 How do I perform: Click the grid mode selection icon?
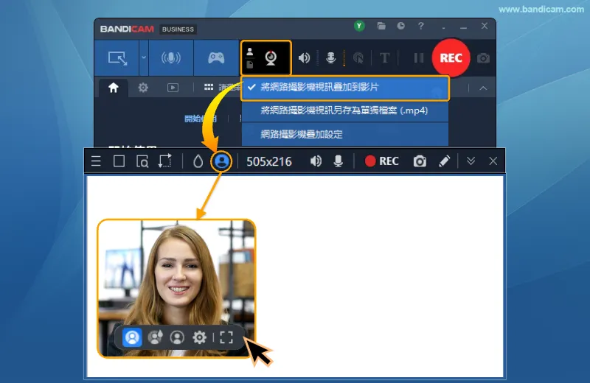209,87
